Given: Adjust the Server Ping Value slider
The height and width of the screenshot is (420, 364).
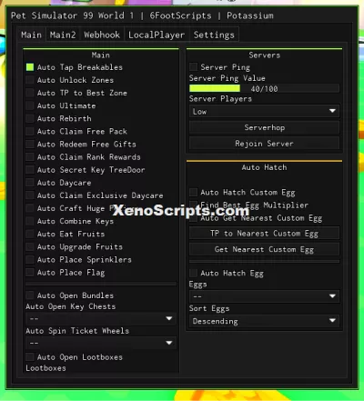Looking at the screenshot, I should pyautogui.click(x=264, y=89).
